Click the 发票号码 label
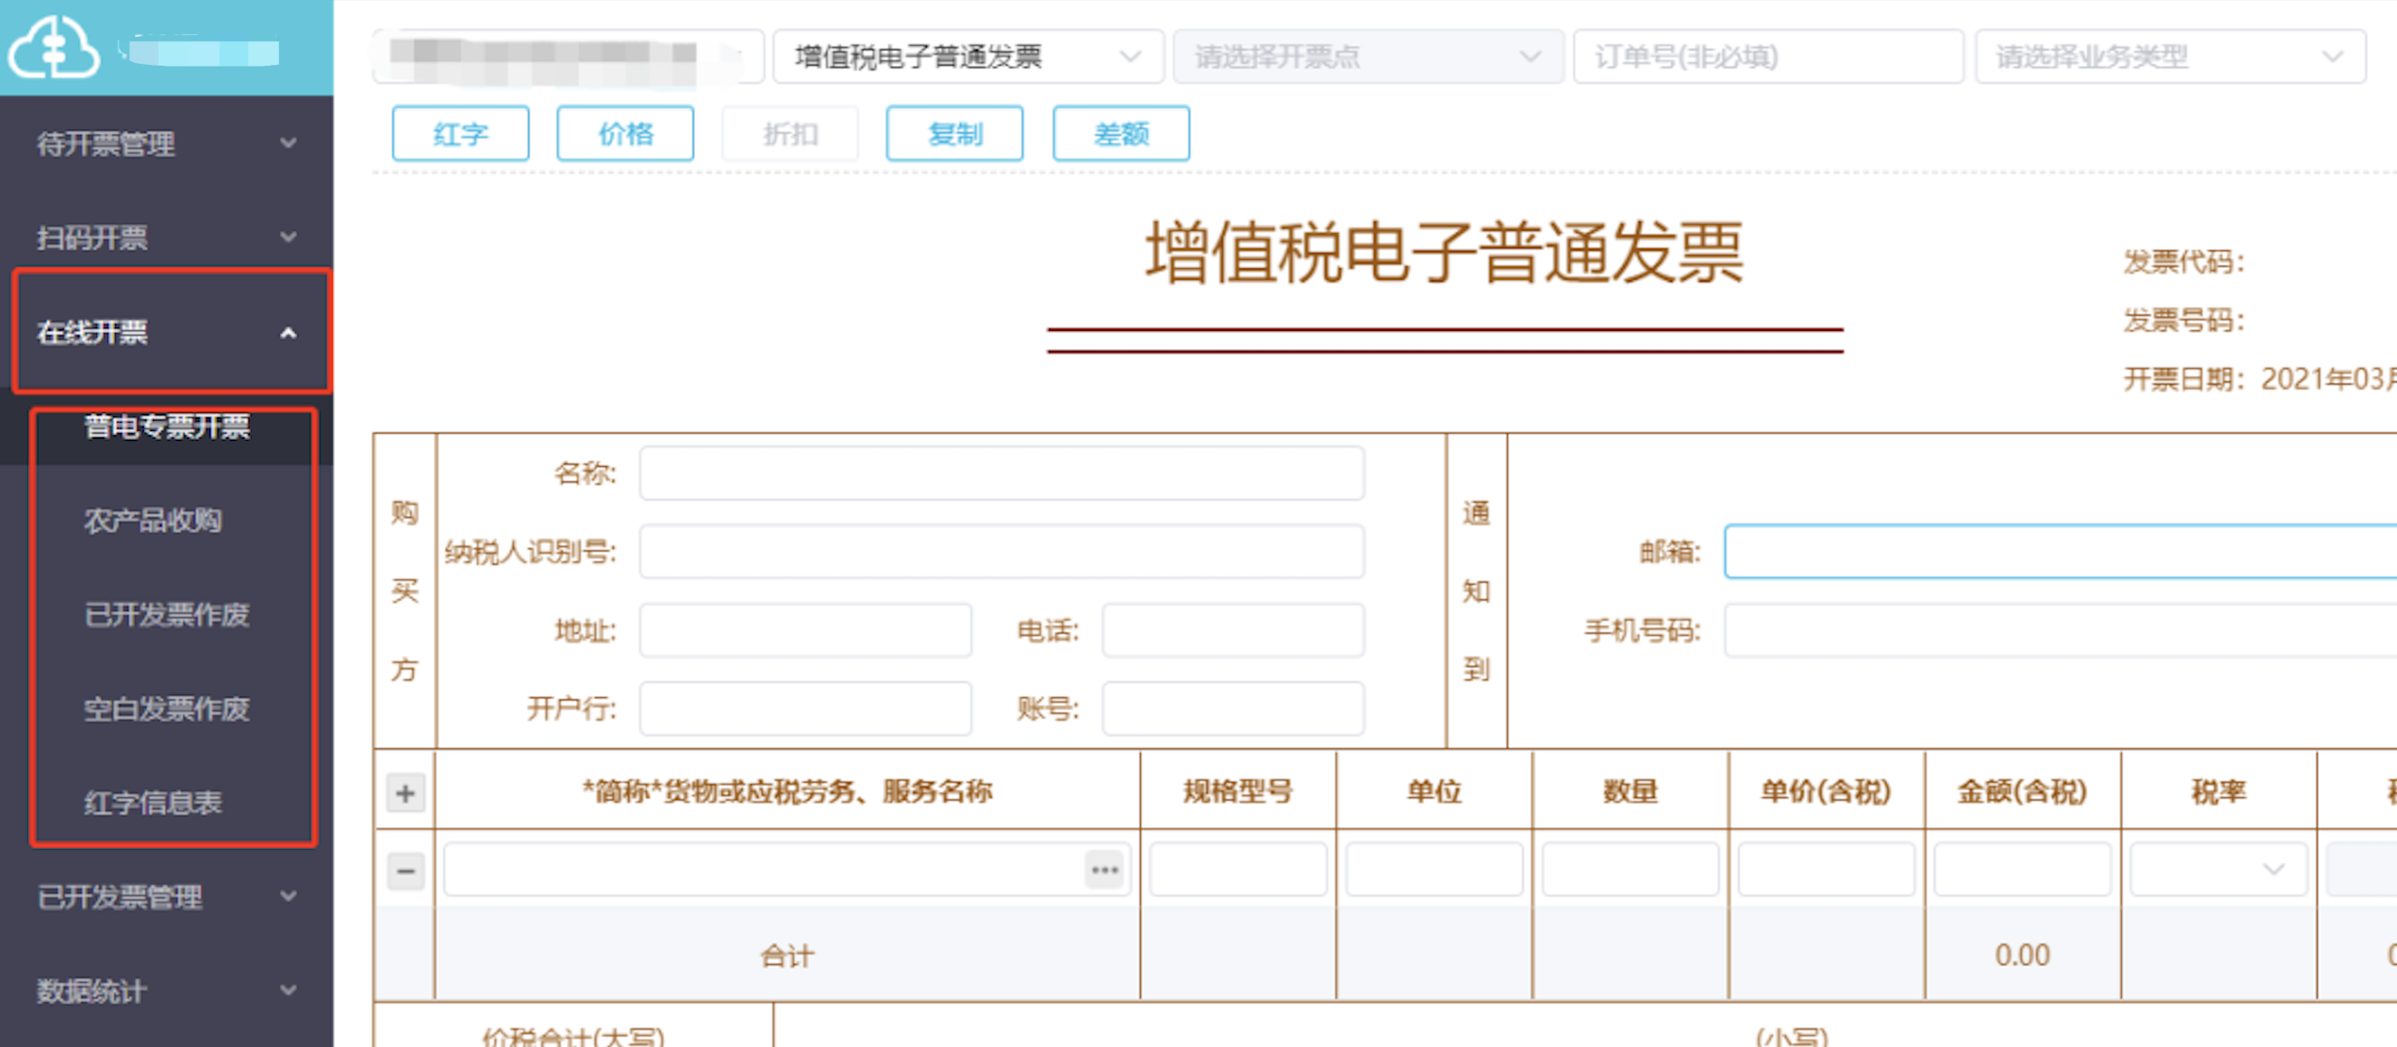The height and width of the screenshot is (1047, 2397). (x=2183, y=321)
